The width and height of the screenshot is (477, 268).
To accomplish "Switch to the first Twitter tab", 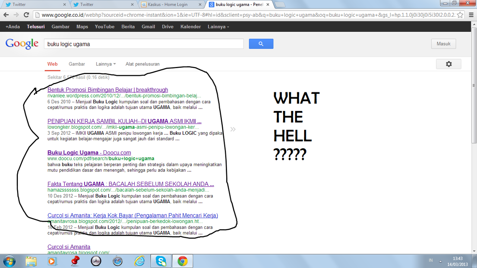I will [x=35, y=4].
